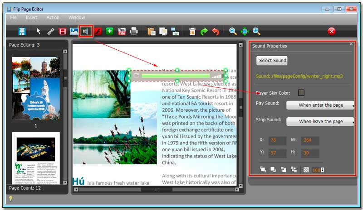
Task: Open the Player Skin Color swatch
Action: pyautogui.click(x=301, y=93)
